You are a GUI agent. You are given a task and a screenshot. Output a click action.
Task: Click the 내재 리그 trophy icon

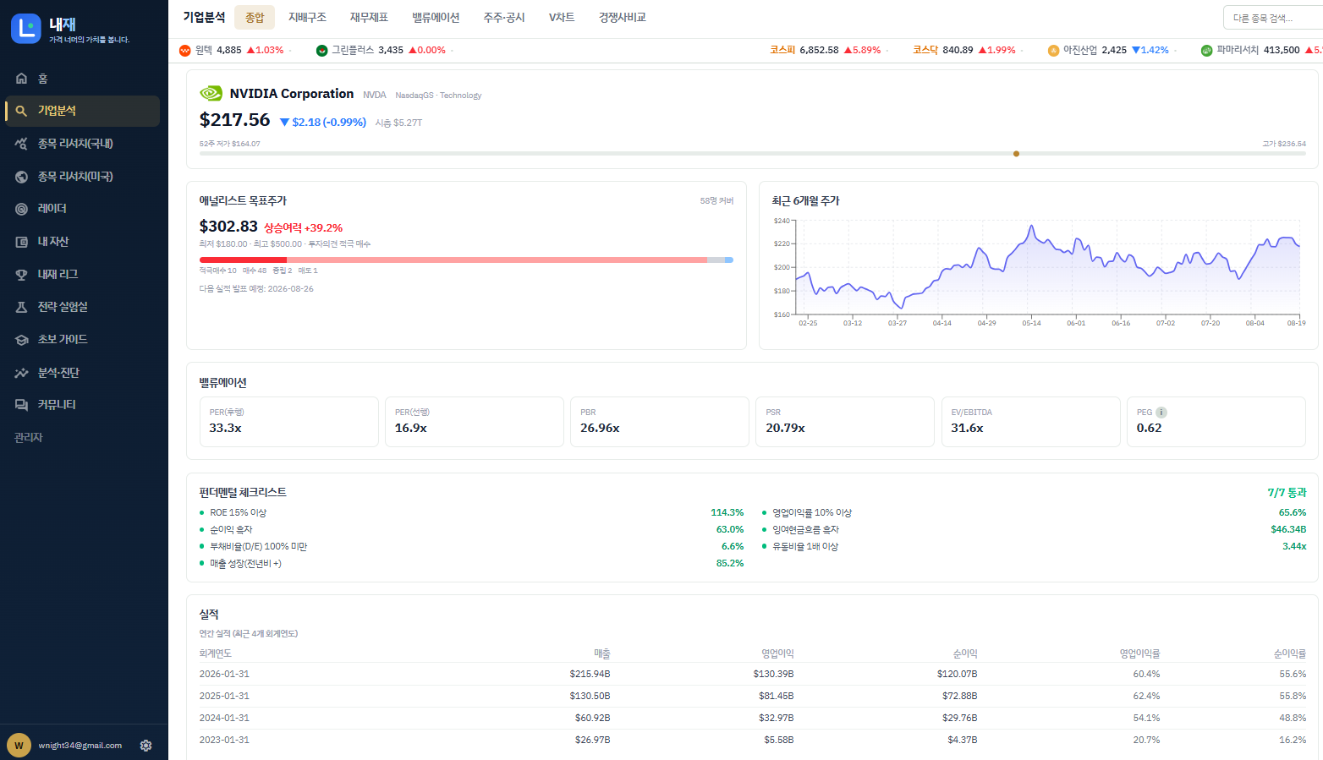coord(22,275)
